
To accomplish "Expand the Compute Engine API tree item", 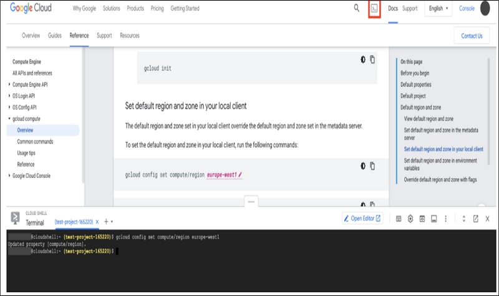I will click(9, 84).
